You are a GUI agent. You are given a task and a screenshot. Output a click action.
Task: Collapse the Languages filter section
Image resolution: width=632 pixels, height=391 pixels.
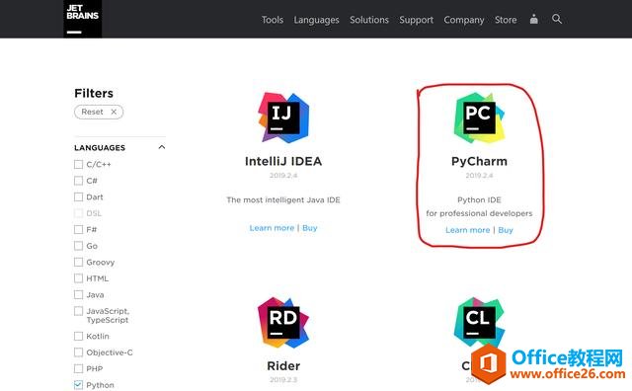point(162,147)
